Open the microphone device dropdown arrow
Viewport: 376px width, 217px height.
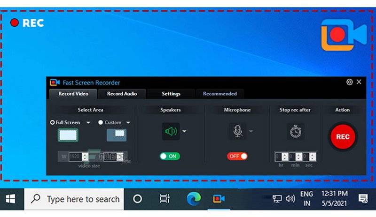(x=251, y=131)
